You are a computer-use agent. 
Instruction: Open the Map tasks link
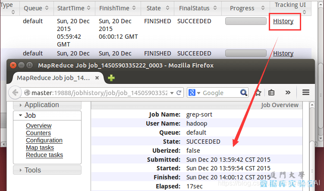(40, 148)
